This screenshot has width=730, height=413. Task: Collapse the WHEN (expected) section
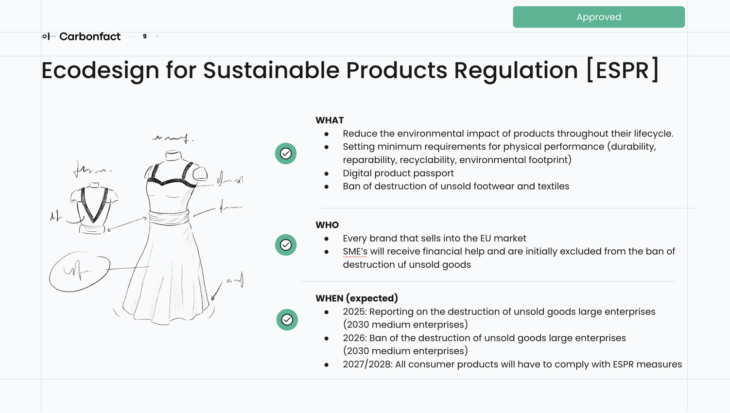click(x=356, y=298)
